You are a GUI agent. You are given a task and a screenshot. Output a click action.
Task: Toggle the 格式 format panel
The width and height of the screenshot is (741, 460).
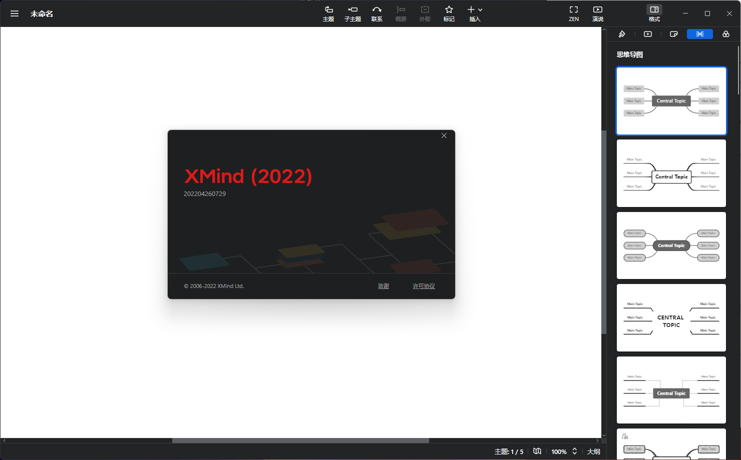(654, 13)
